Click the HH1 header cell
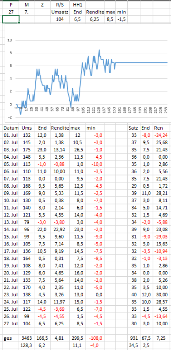The height and width of the screenshot is (350, 171). [78, 5]
